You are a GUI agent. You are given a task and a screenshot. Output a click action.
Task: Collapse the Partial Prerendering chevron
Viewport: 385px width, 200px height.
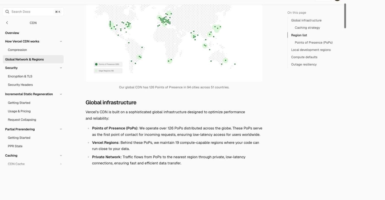[61, 129]
